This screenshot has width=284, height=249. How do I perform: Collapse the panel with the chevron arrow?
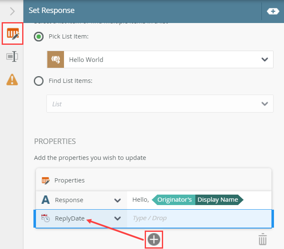point(12,11)
